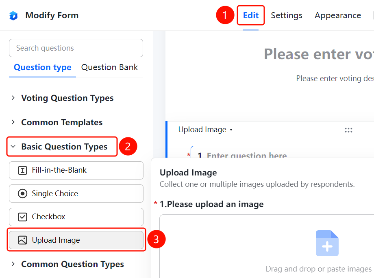The image size is (374, 278).
Task: Click the Search questions input field
Action: 76,48
